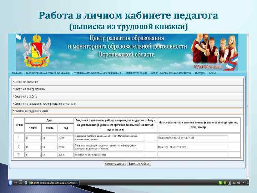Click the volume speaker tray icon
257x193 pixels.
pos(238,183)
